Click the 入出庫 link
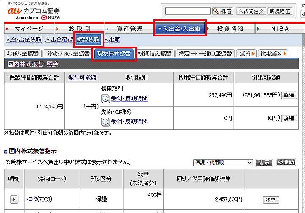305x213 pixels. click(x=112, y=40)
